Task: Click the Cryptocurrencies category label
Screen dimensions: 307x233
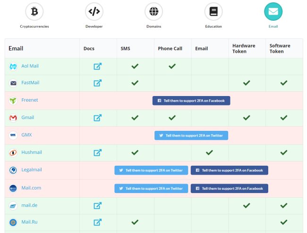Action: point(34,26)
